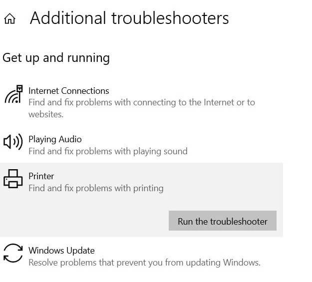
Task: Click the word 'websites.' under Internet Connections
Action: [x=46, y=114]
